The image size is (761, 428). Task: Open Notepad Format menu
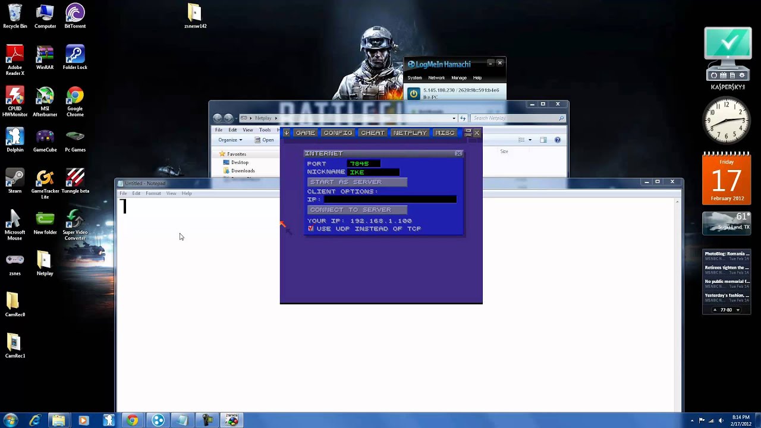pyautogui.click(x=153, y=193)
